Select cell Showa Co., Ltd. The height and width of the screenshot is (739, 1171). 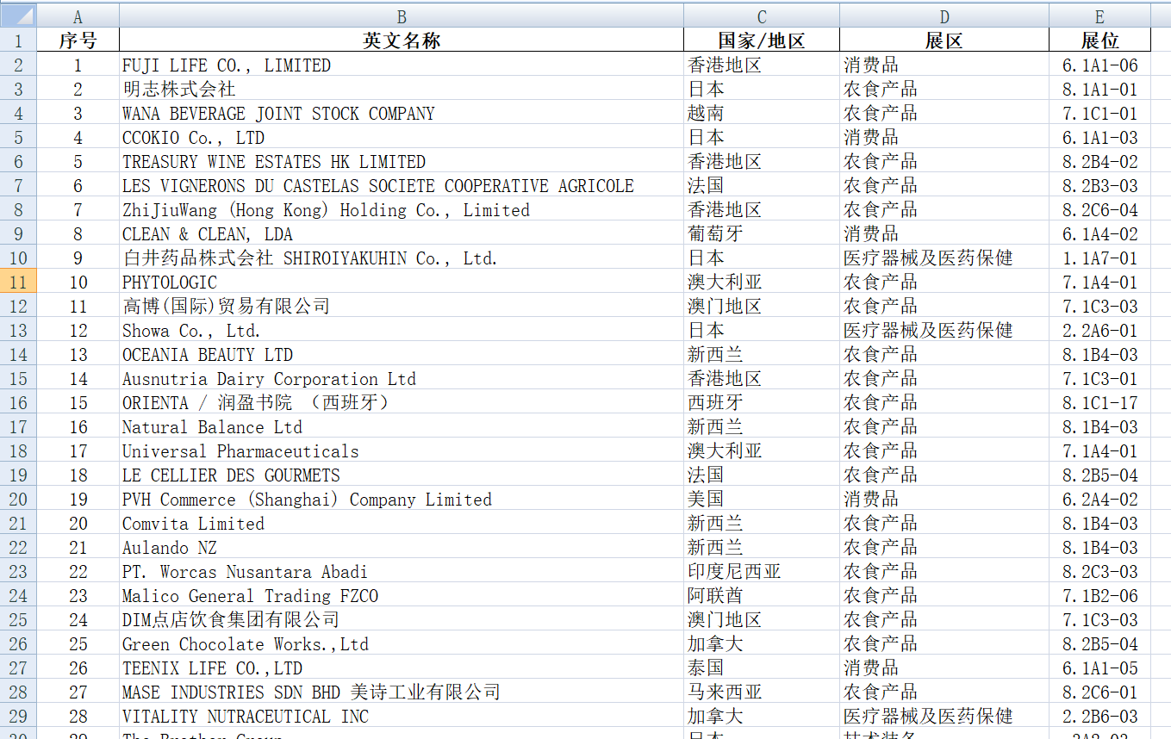coord(402,330)
